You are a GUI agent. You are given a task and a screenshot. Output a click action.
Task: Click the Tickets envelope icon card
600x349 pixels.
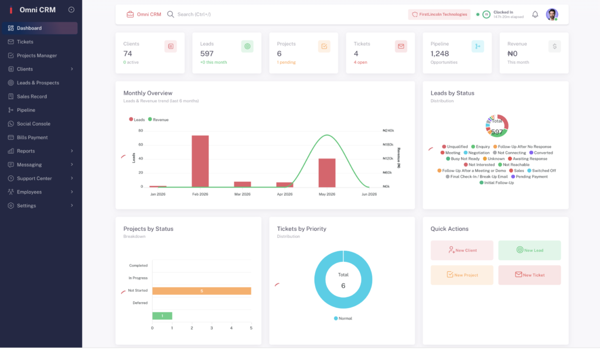(x=401, y=47)
